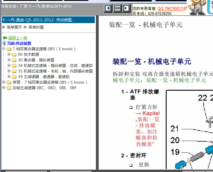
Task: Click open folder icon of 7 档双离合器变速箱 0B5
Action: click(9, 49)
